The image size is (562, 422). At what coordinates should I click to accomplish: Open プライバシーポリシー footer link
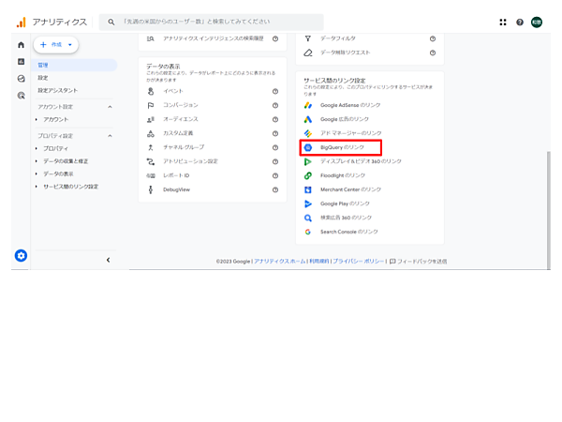point(358,262)
